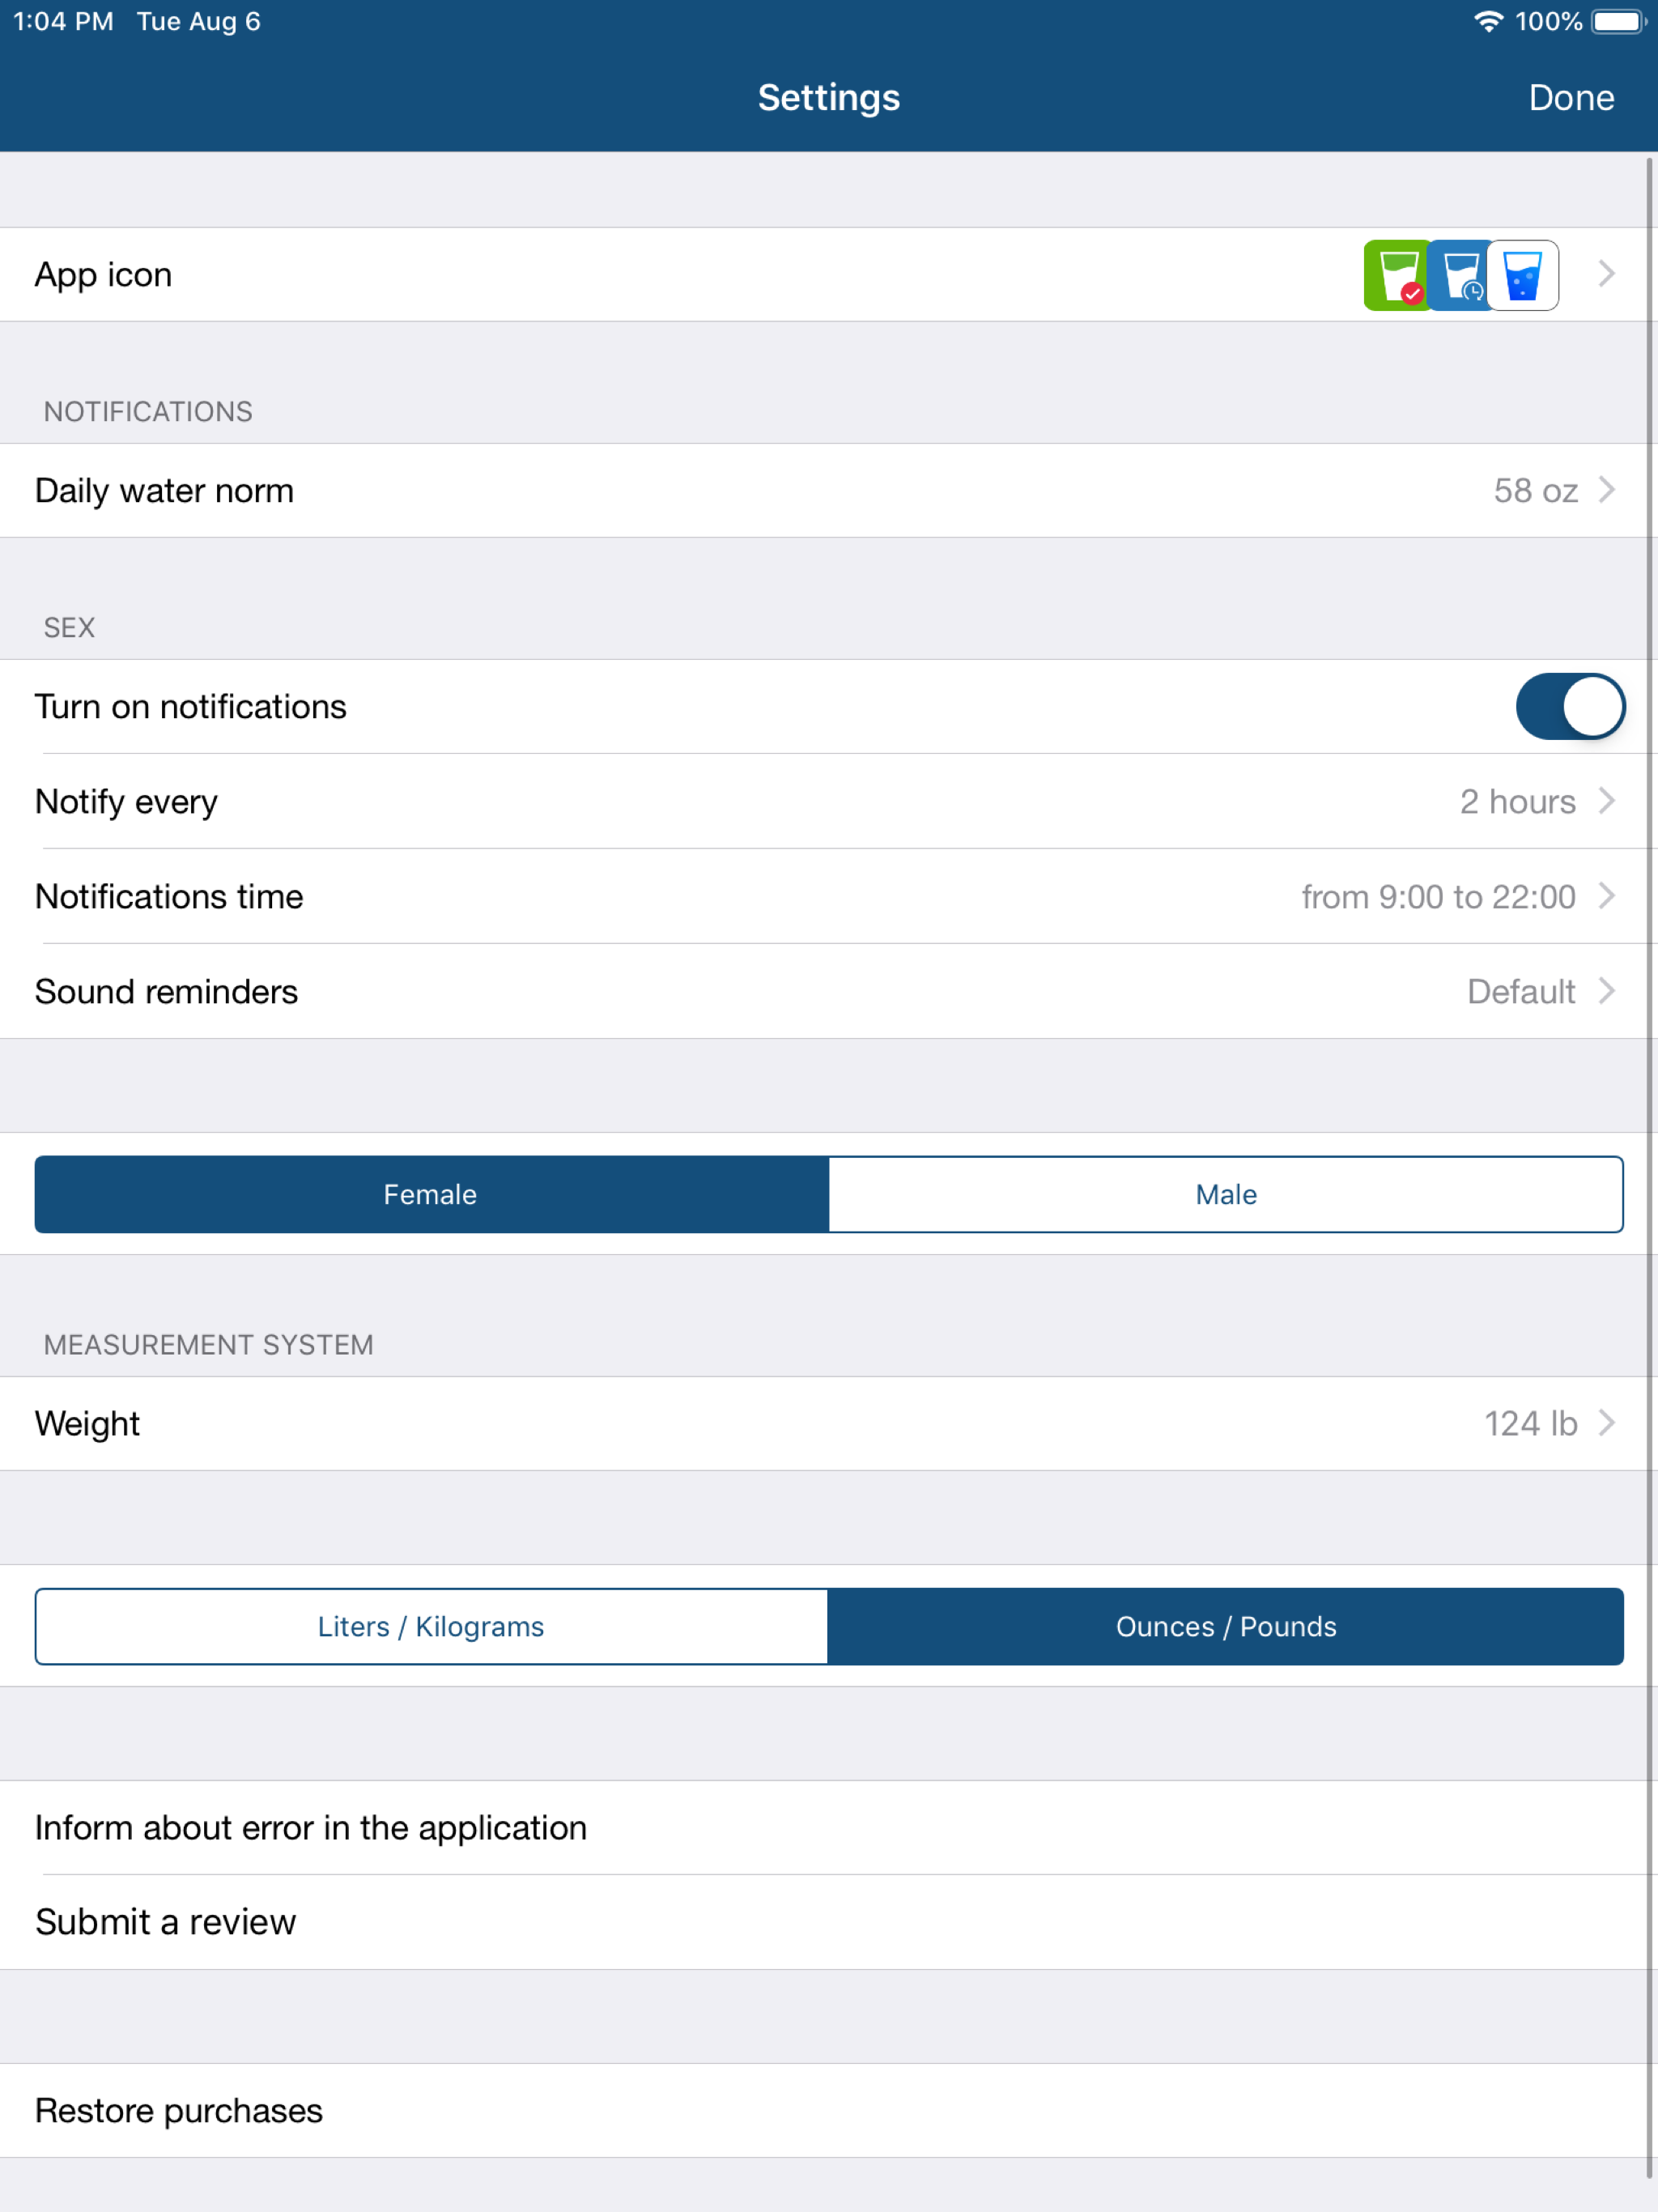
Task: Tap Done in the header
Action: click(x=1571, y=97)
